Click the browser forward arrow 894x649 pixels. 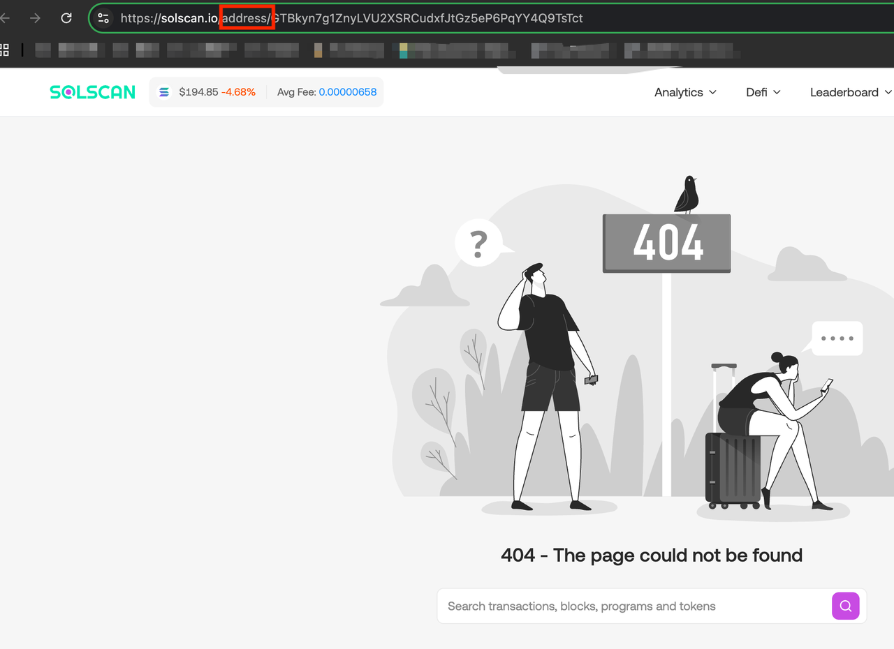[35, 18]
